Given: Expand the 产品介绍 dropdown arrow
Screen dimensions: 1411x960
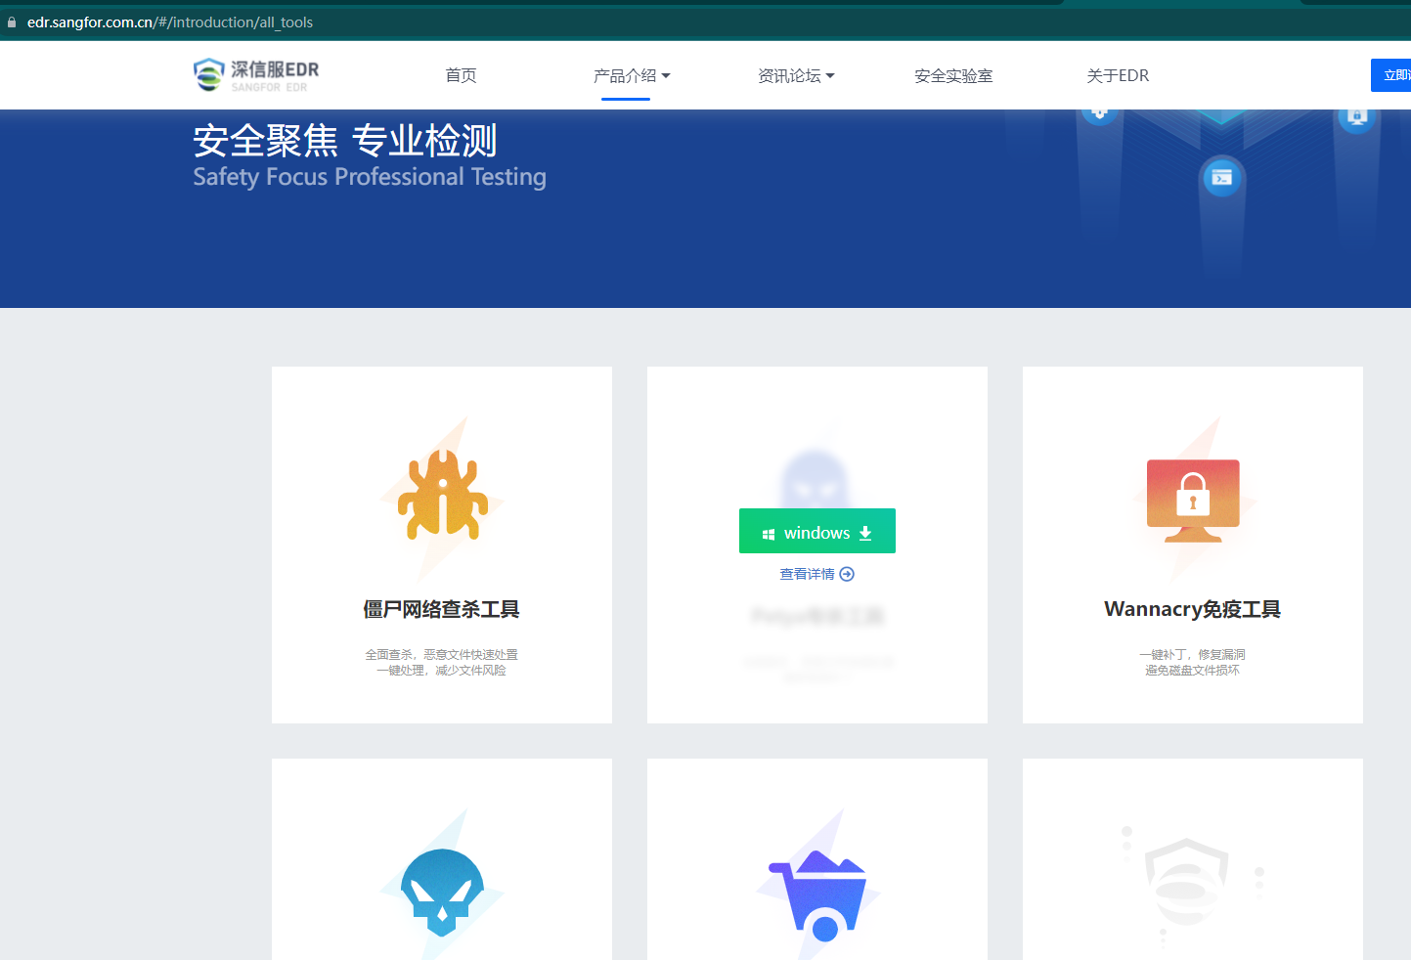Looking at the screenshot, I should point(666,75).
